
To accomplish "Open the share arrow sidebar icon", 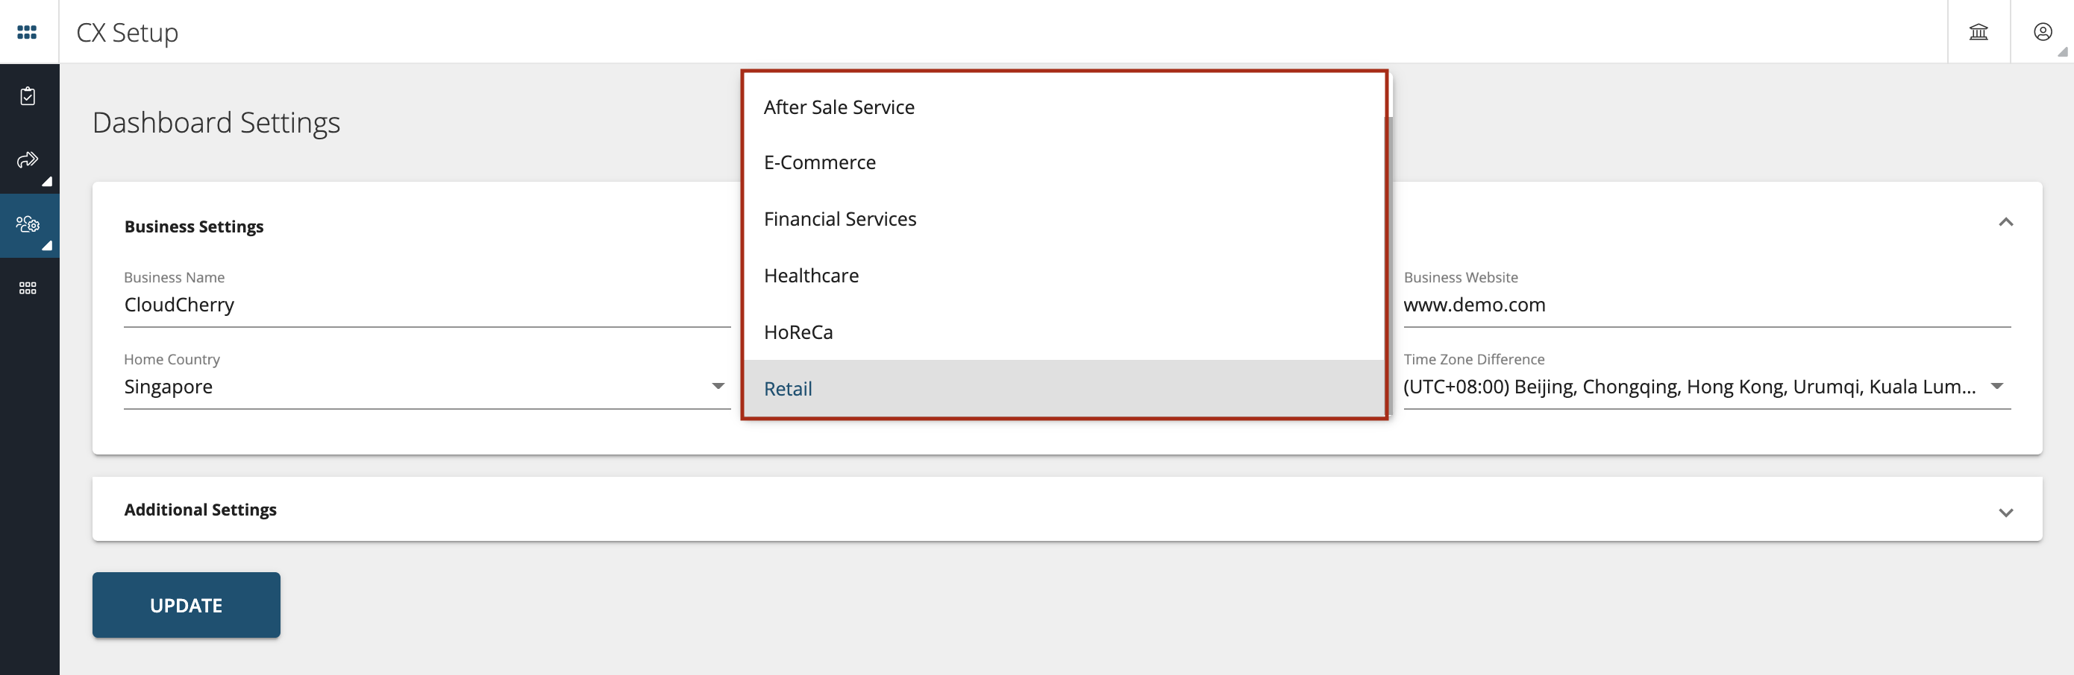I will [28, 160].
